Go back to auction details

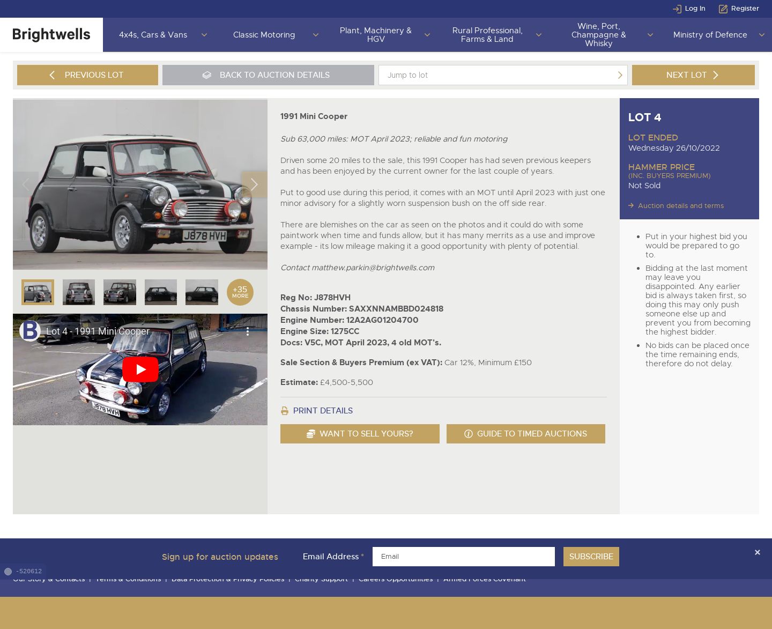(268, 75)
